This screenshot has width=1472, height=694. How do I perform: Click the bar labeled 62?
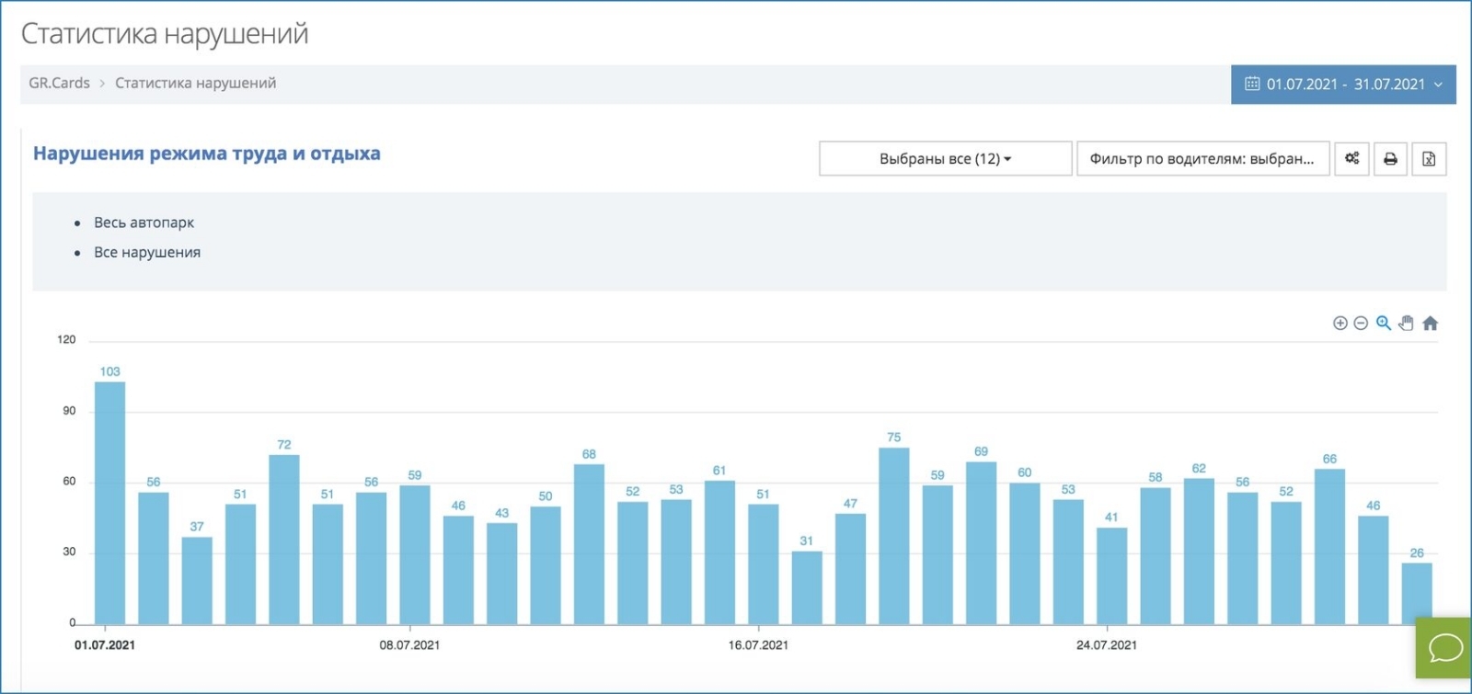(1199, 552)
